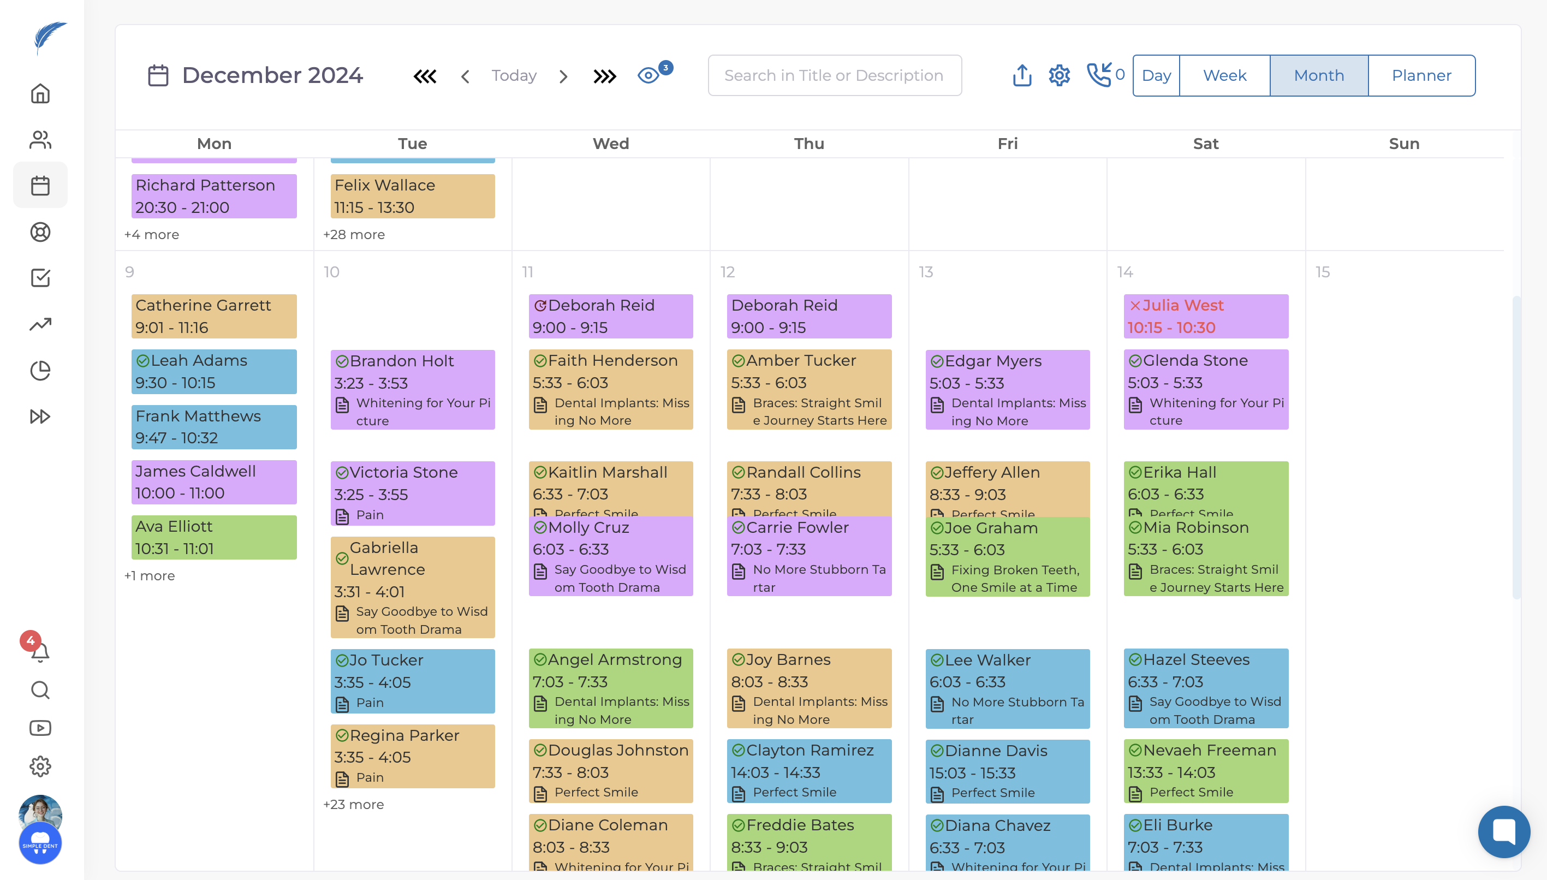Viewport: 1547px width, 880px height.
Task: Click Brandon Holt's green check status
Action: click(x=342, y=361)
